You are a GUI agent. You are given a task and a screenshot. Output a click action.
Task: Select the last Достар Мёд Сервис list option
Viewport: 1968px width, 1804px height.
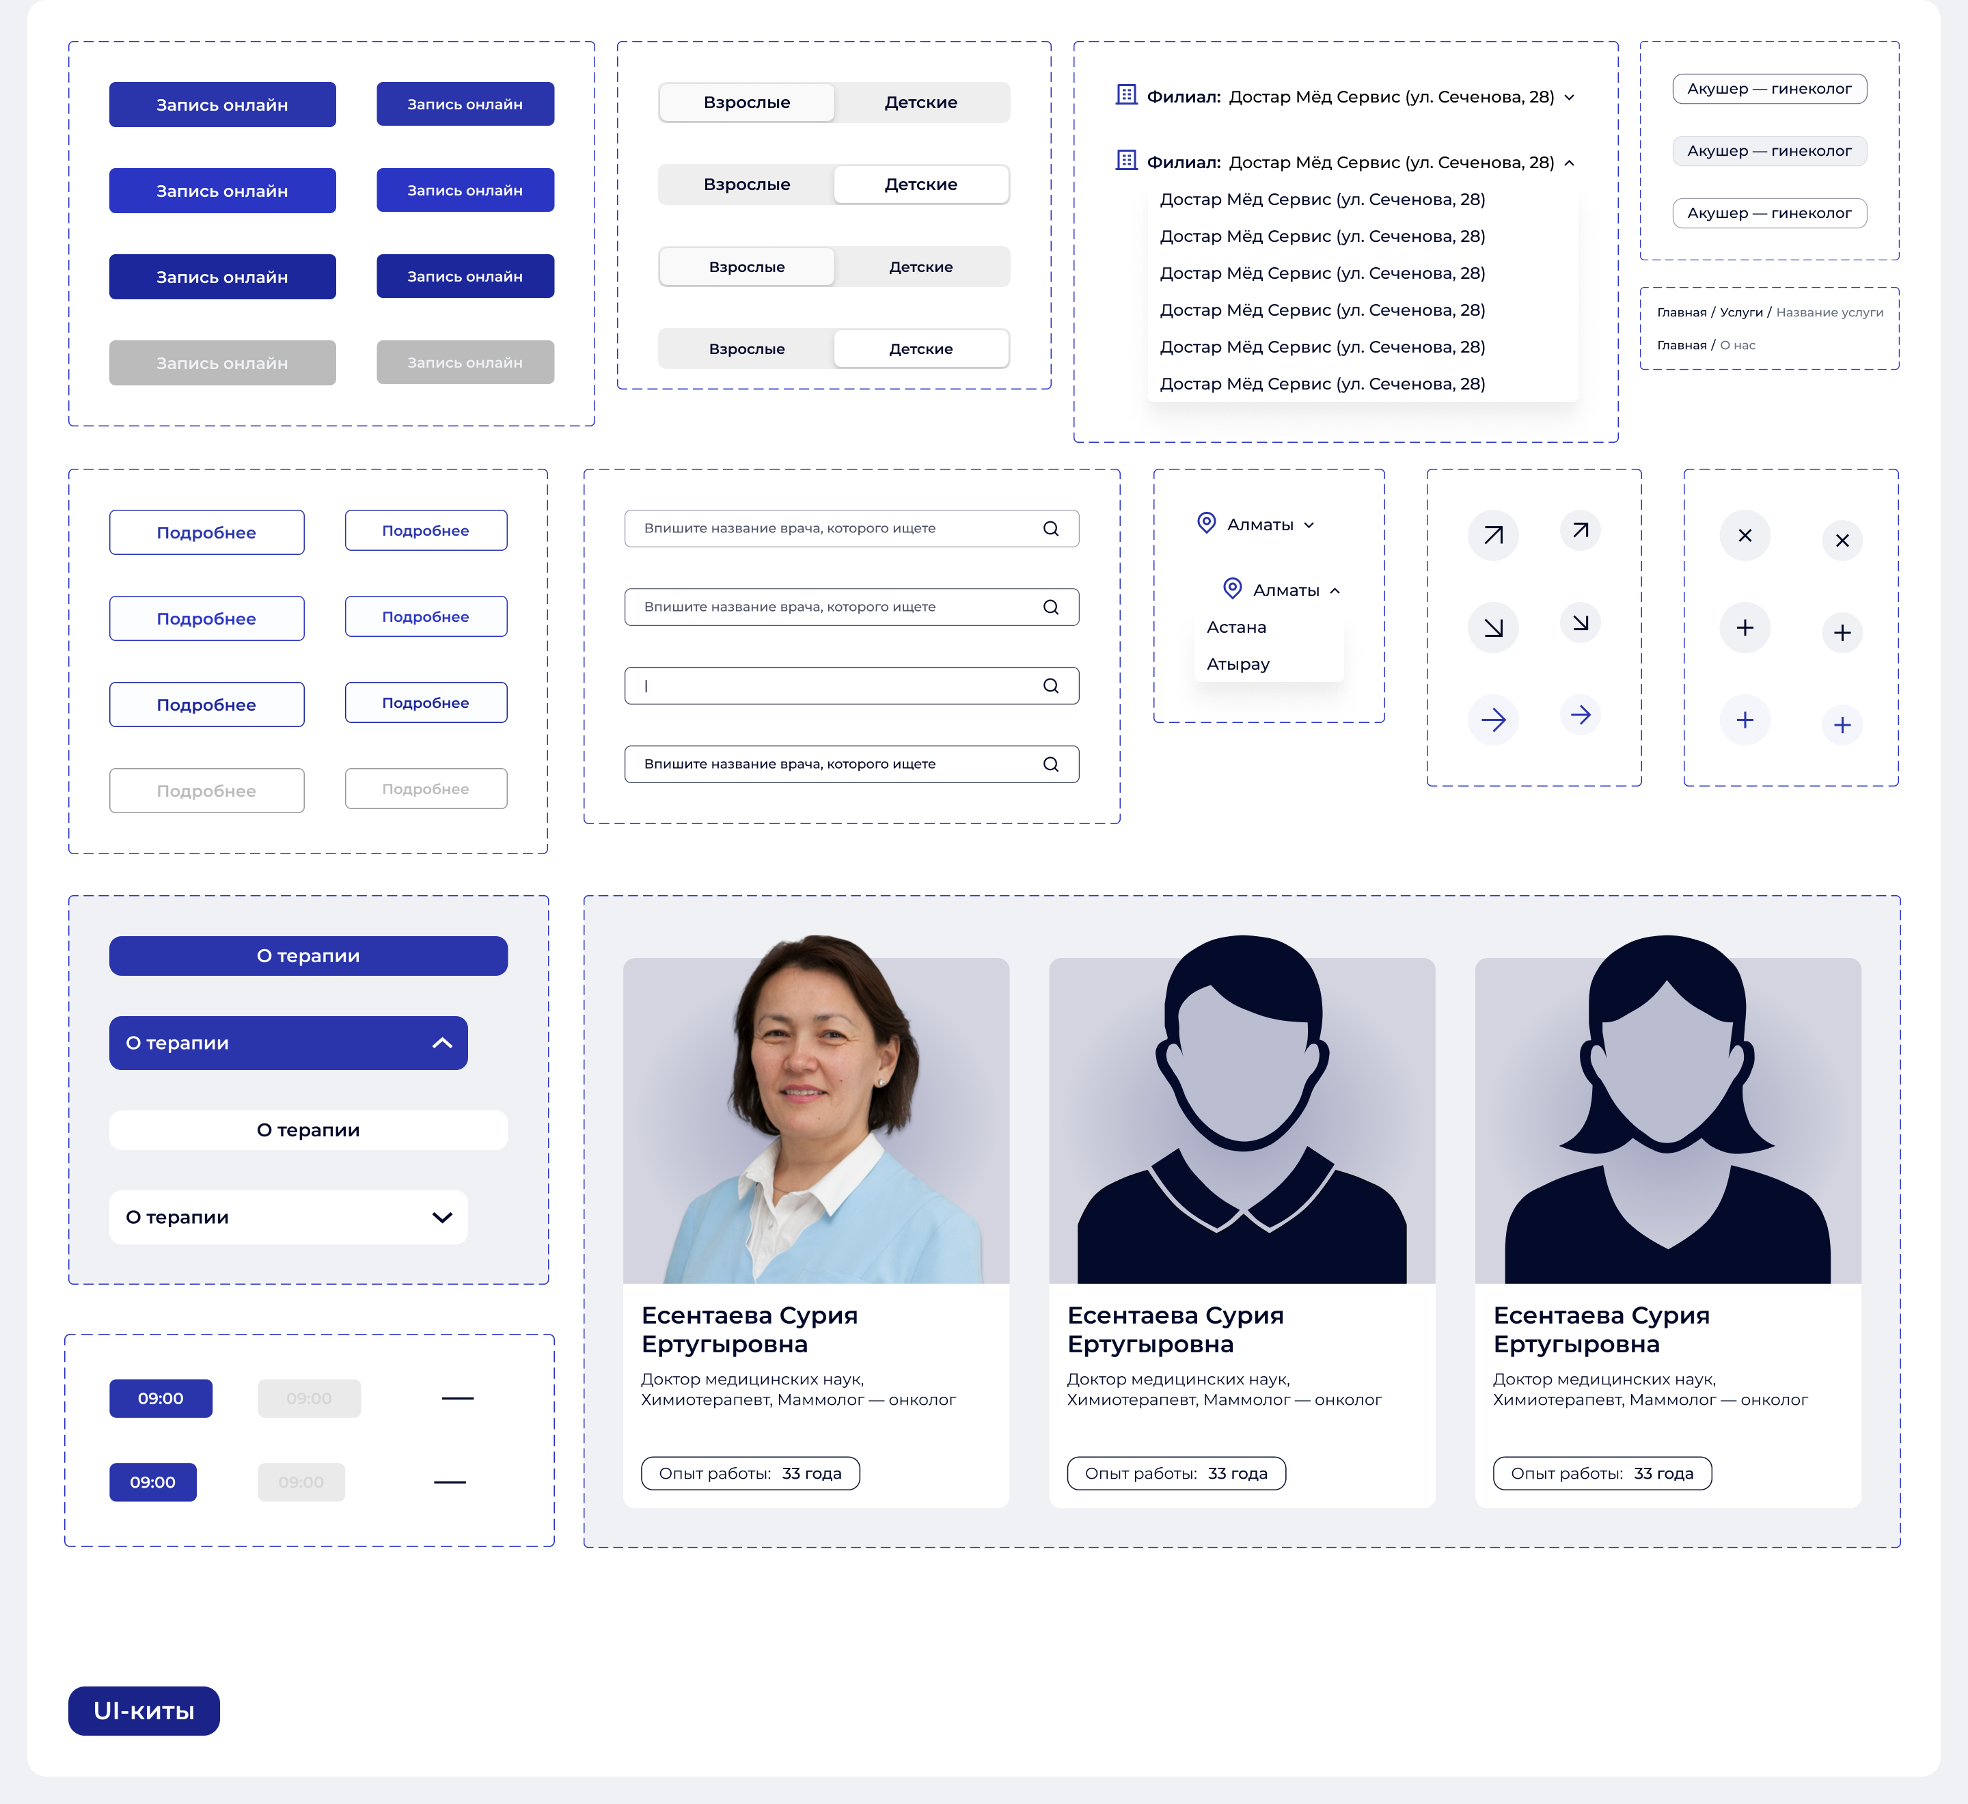point(1322,383)
